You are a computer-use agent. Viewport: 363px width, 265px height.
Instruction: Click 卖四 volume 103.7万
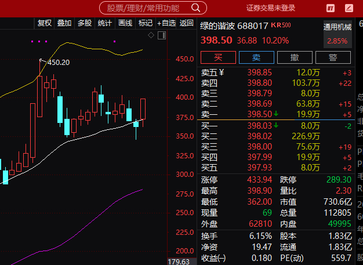pyautogui.click(x=306, y=83)
